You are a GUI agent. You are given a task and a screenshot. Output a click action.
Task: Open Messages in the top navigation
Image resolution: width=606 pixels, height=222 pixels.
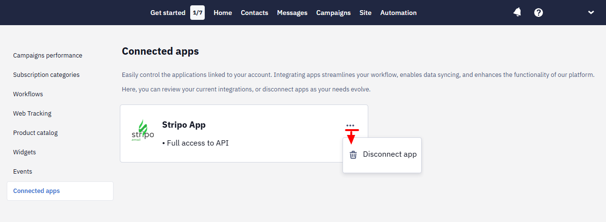(x=292, y=13)
